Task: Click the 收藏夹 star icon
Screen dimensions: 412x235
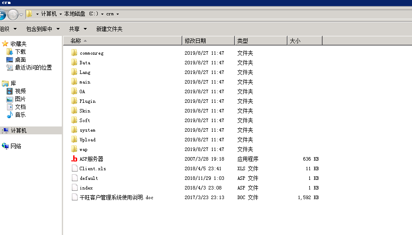Action: 5,43
